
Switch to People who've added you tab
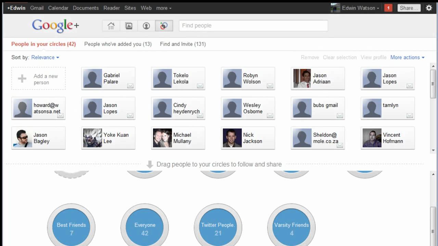tap(118, 44)
